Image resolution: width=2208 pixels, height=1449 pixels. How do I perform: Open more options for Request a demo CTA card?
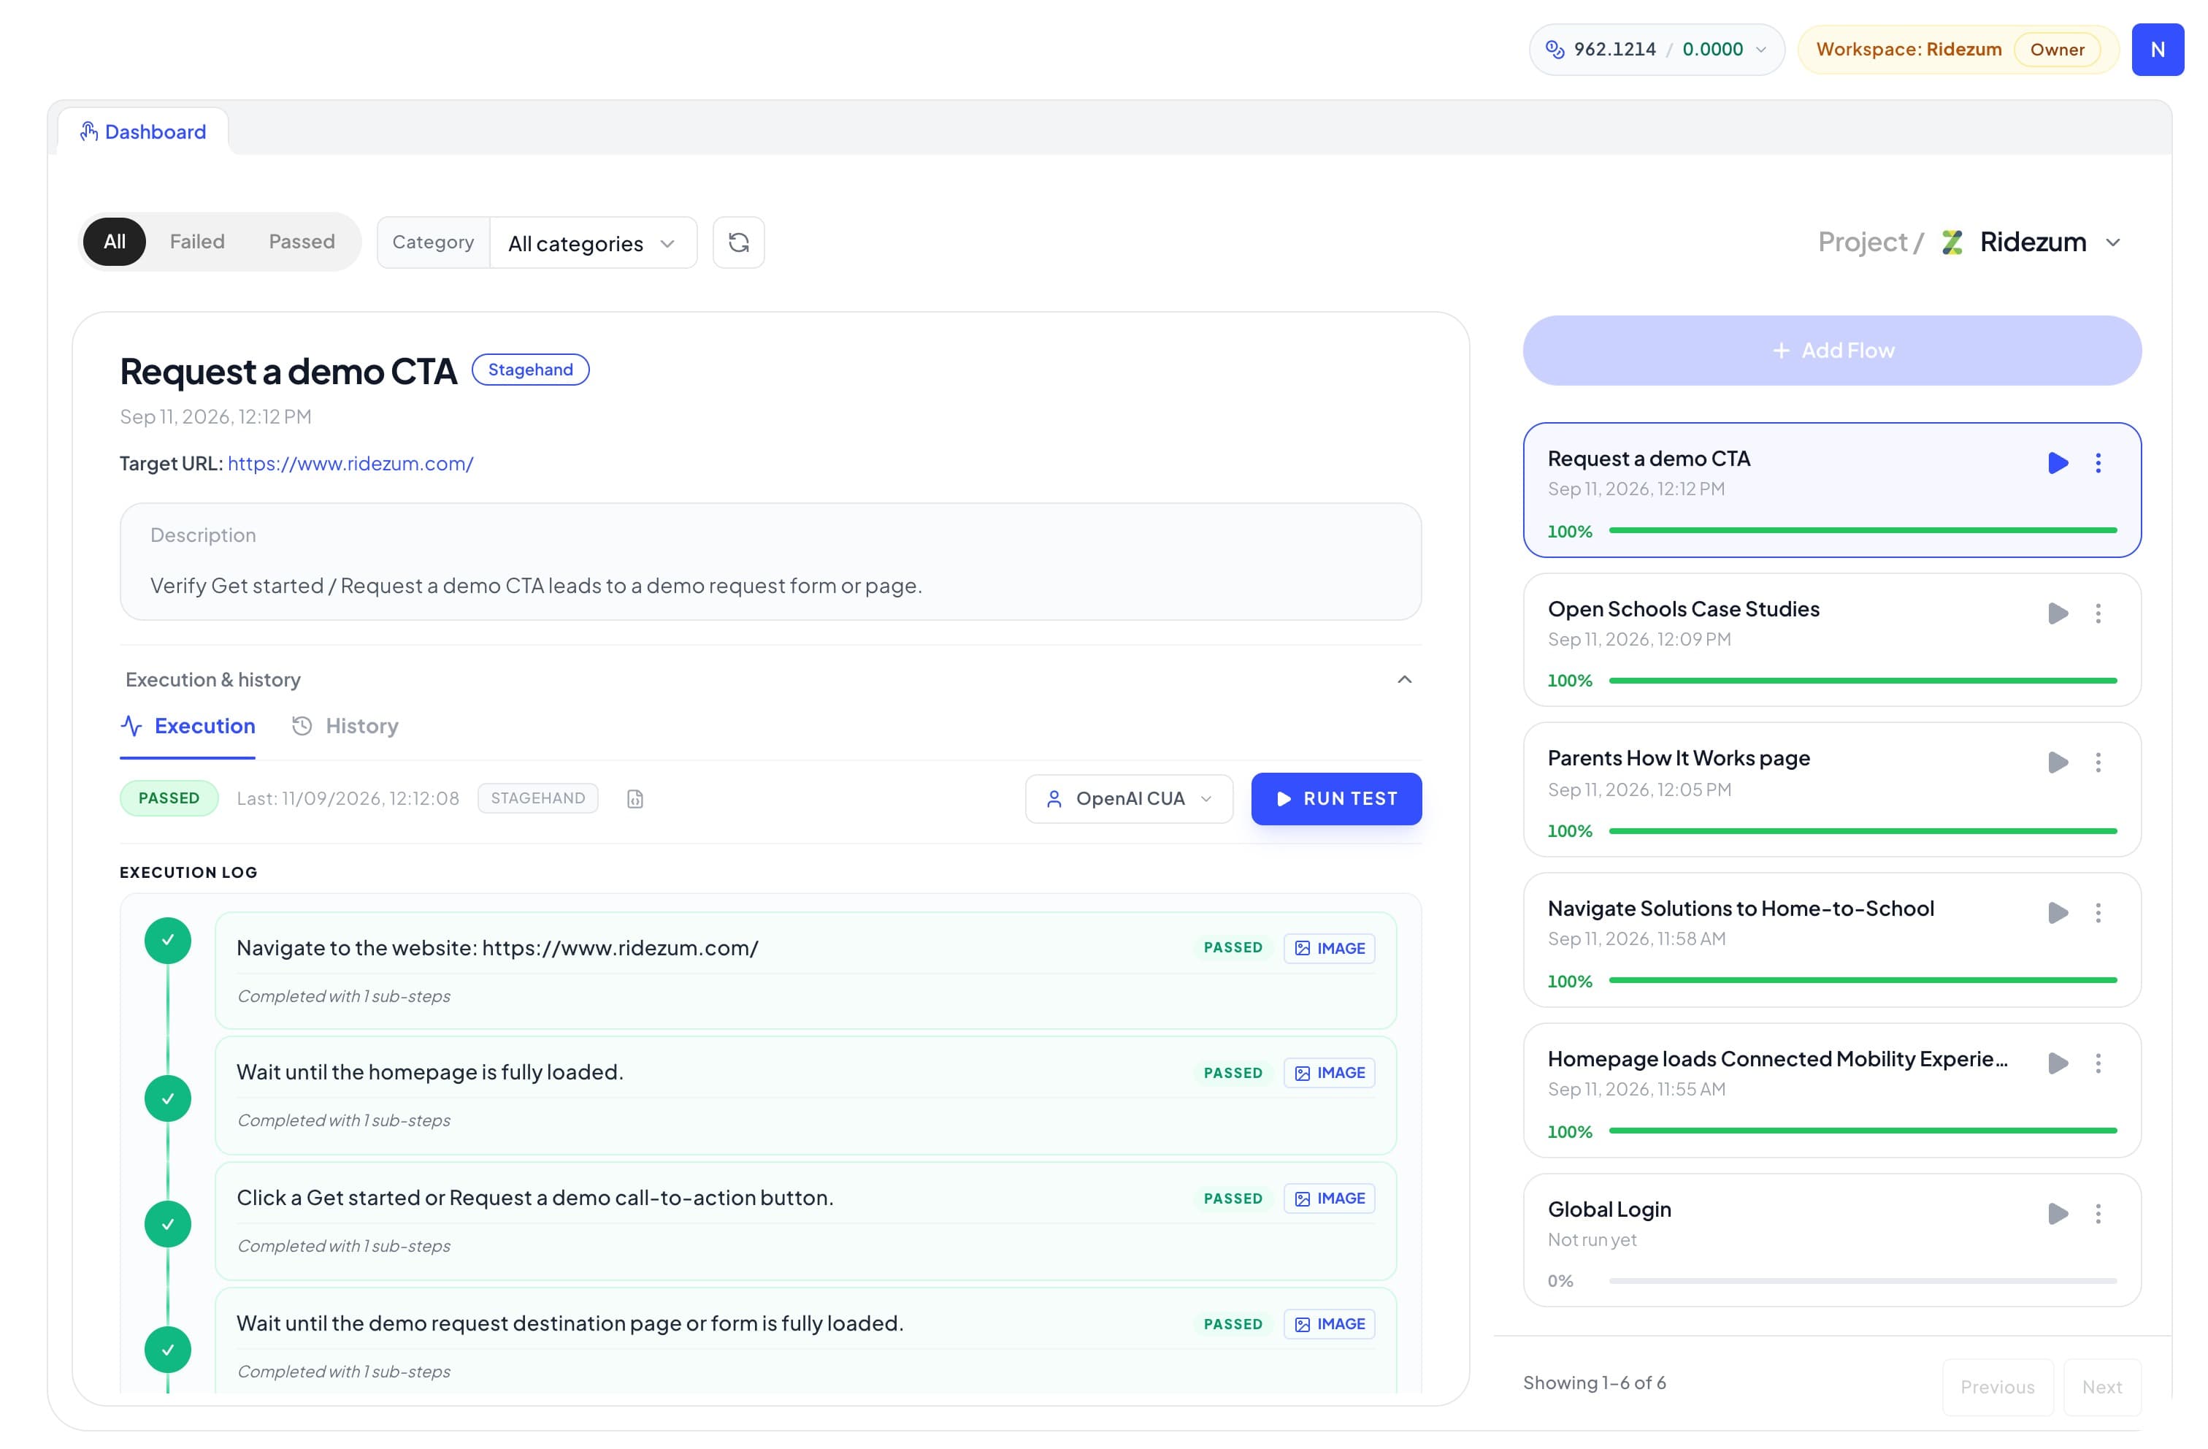pyautogui.click(x=2098, y=462)
